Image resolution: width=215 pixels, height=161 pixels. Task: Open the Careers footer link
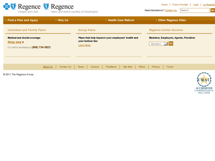click(x=95, y=67)
